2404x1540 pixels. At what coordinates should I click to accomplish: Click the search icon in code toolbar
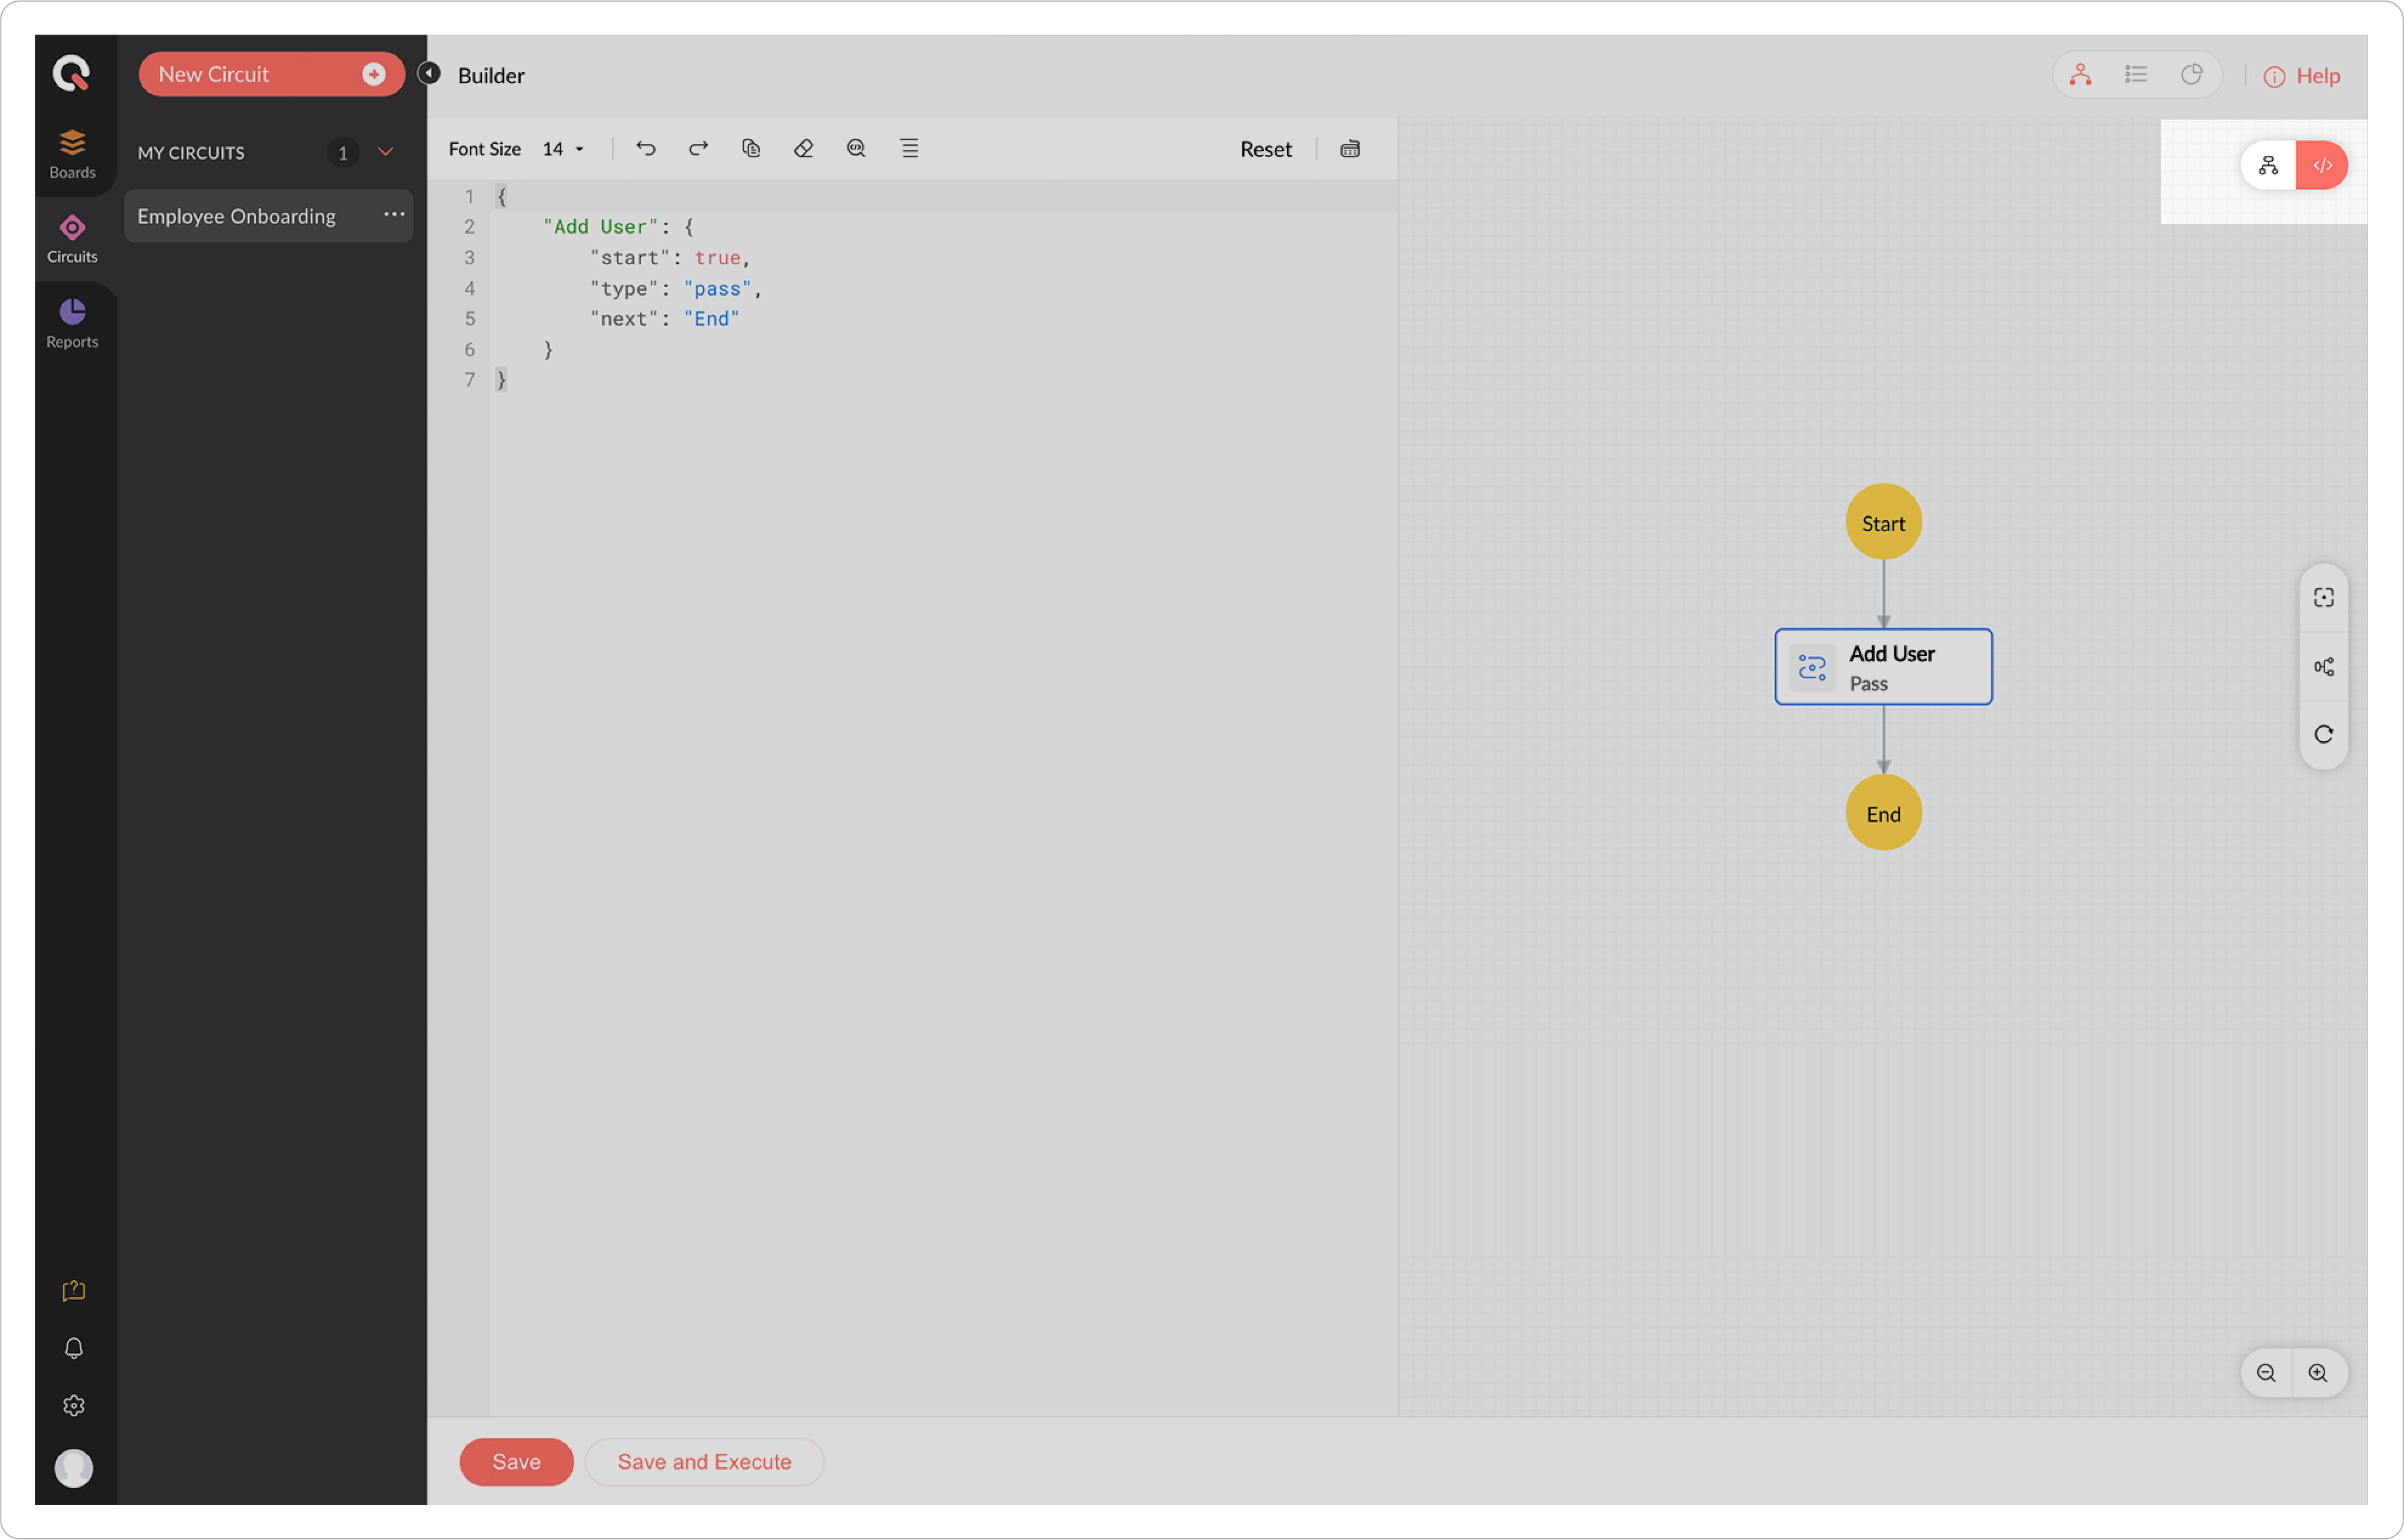click(x=856, y=149)
